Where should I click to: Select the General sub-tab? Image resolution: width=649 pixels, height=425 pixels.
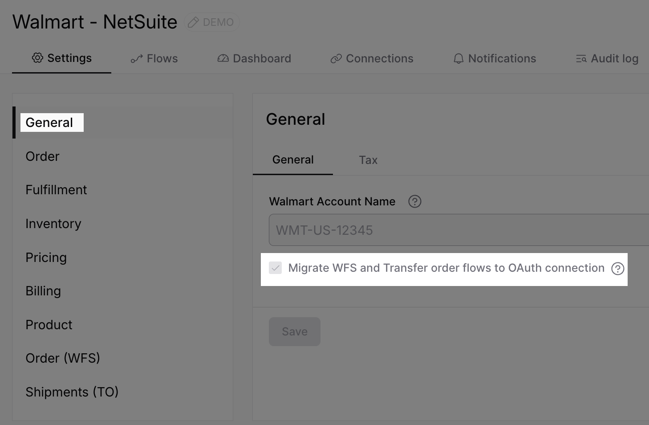(x=293, y=160)
